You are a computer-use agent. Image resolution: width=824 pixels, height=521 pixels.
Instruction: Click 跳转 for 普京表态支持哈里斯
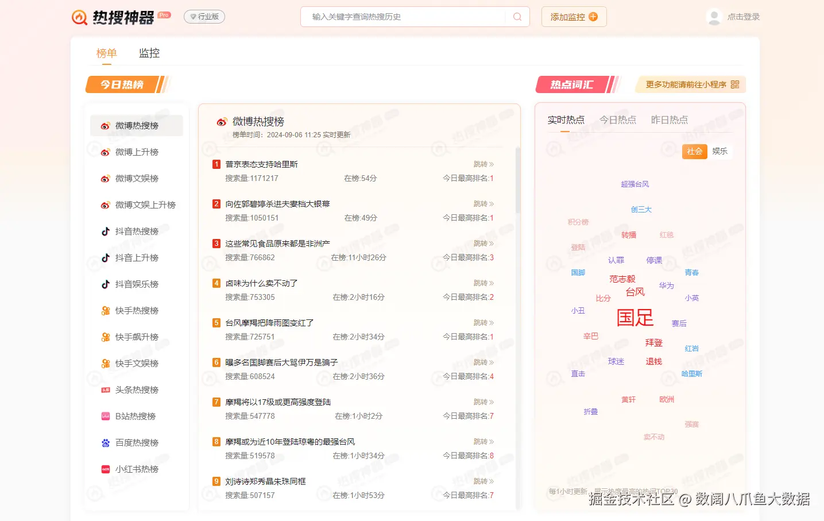point(483,164)
